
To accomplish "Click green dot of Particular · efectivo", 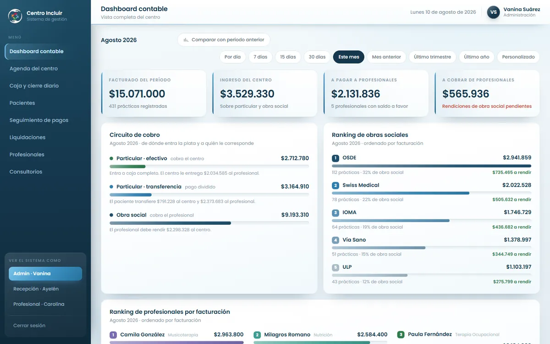I will 111,159.
